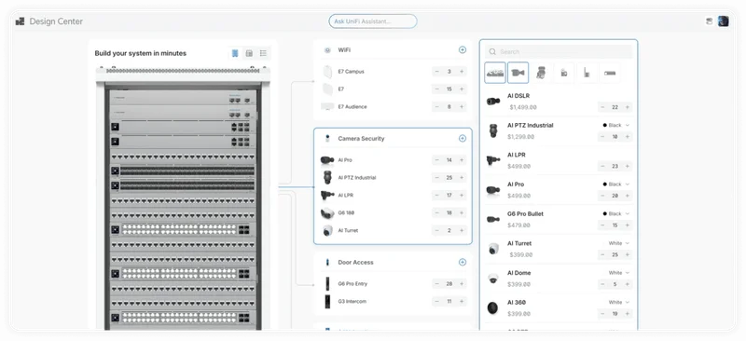This screenshot has width=746, height=341.
Task: Decrease AI DSLR quantity in catalog
Action: (602, 107)
